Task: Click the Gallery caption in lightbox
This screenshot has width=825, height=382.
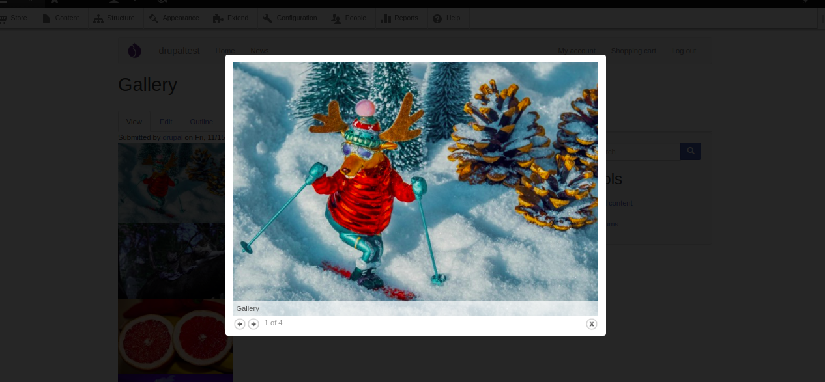Action: (x=248, y=308)
